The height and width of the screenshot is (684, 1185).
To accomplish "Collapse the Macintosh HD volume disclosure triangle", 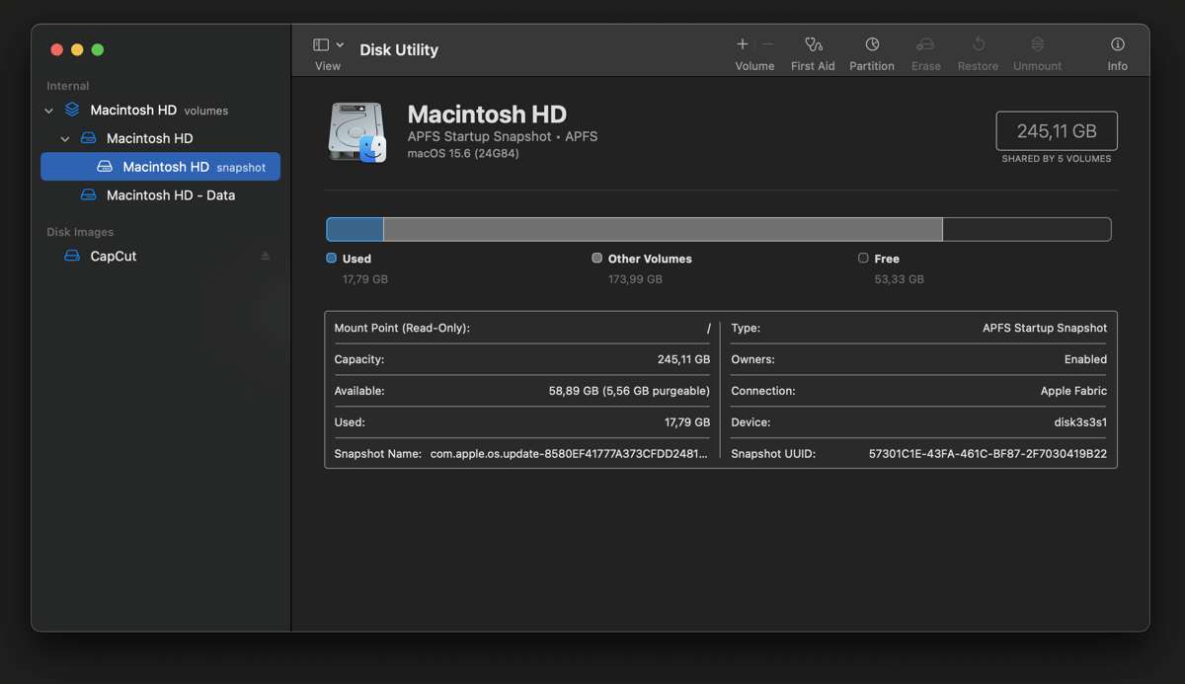I will point(65,138).
